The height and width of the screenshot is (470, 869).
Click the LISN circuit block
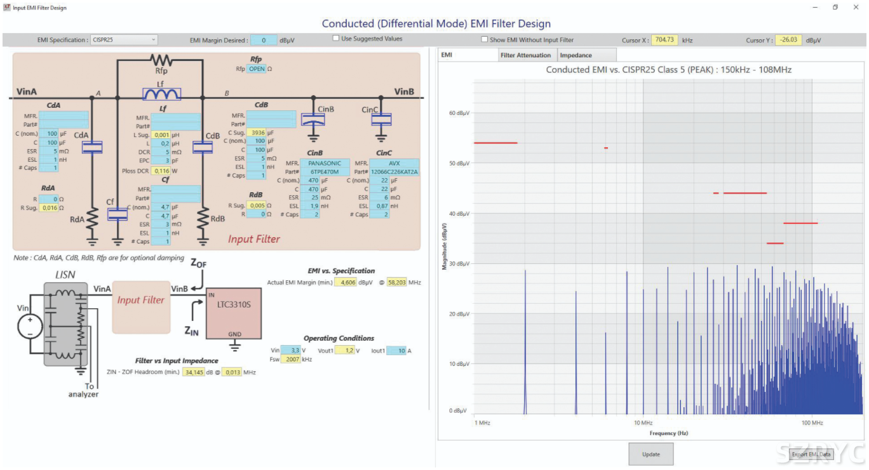click(x=64, y=324)
